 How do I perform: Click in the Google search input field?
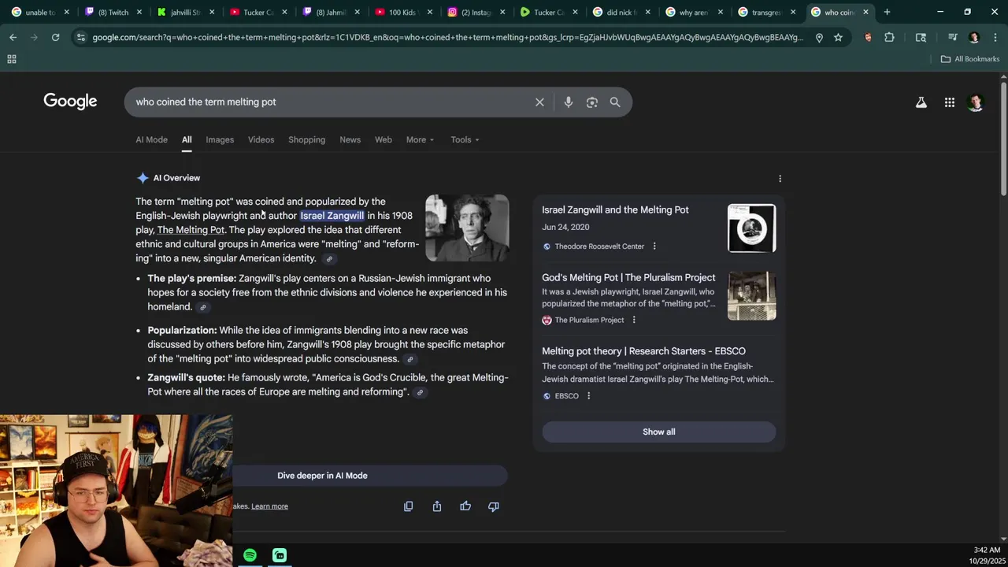(331, 102)
